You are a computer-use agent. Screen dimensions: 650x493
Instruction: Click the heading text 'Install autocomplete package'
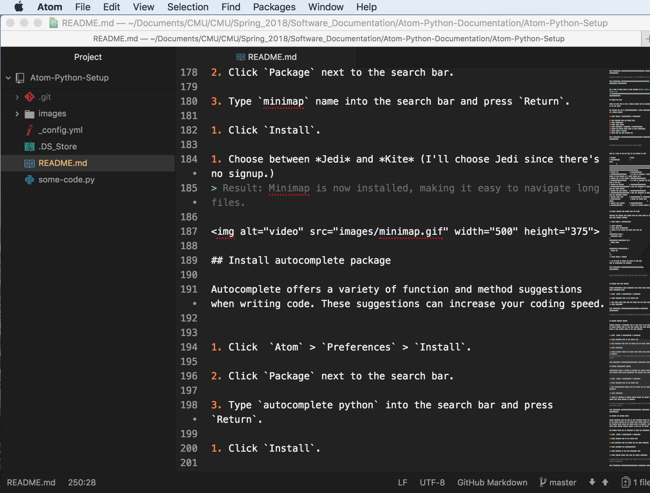click(x=310, y=260)
